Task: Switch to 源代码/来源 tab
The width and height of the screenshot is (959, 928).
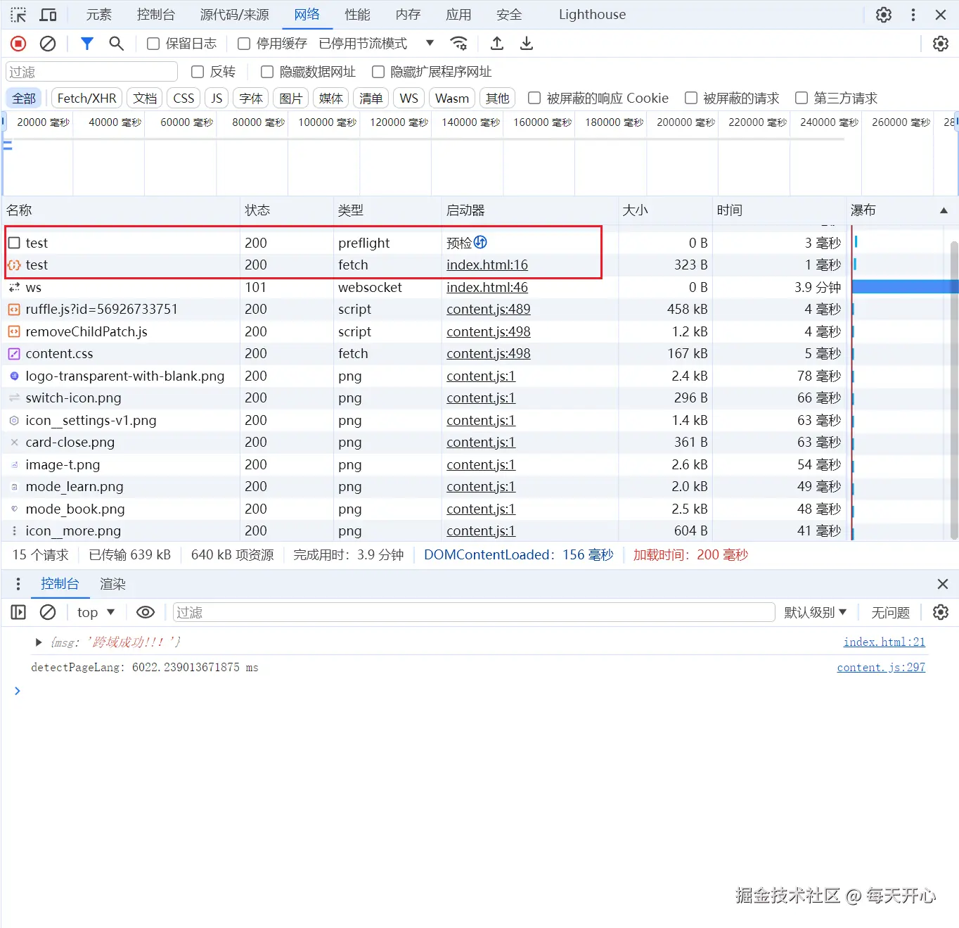Action: coord(234,15)
